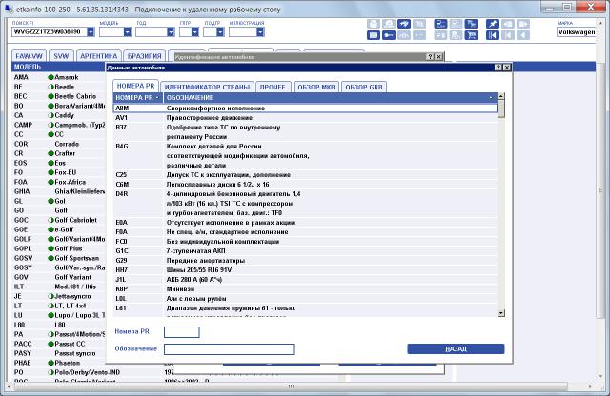The image size is (610, 396).
Task: Select Phaeton in the model list
Action: 59,363
